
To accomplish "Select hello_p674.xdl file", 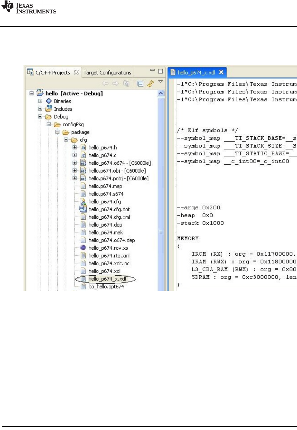I will coord(104,271).
